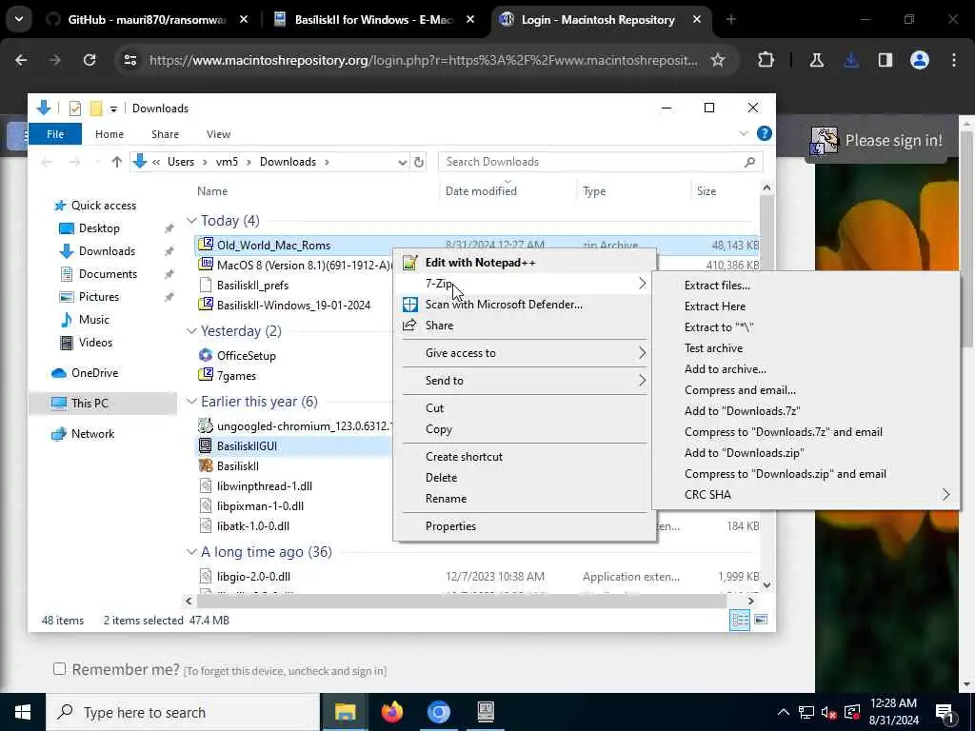975x731 pixels.
Task: Click Properties in context menu
Action: tap(450, 525)
